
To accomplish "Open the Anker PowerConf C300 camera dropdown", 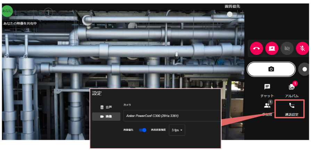I will [172, 116].
